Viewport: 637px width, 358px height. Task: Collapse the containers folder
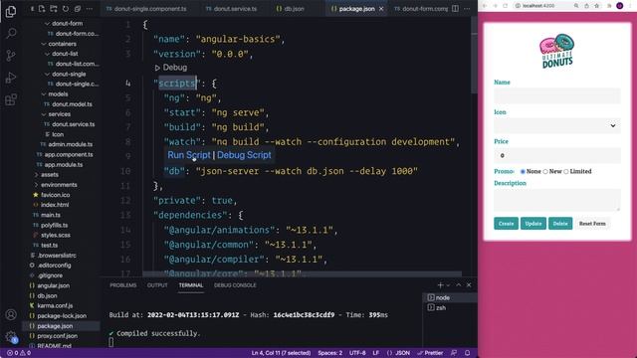(x=44, y=44)
